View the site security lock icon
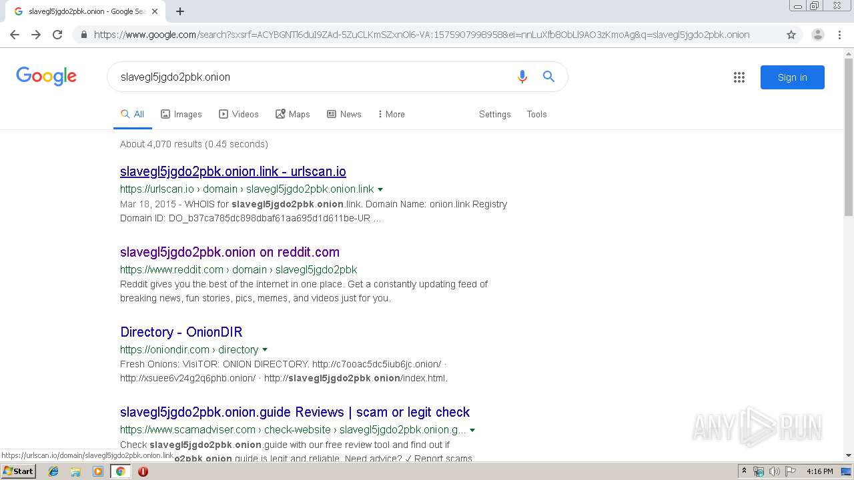 (83, 35)
